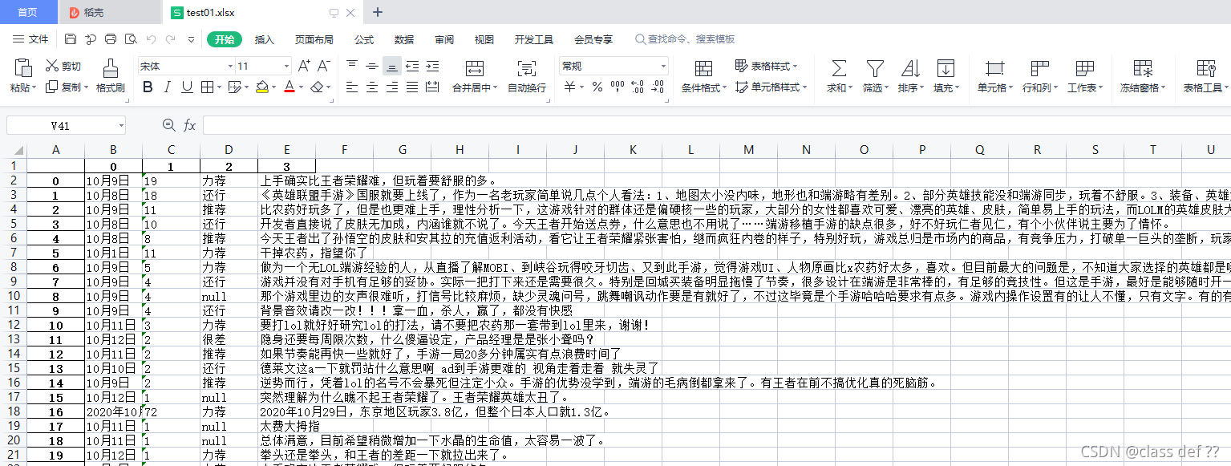Screen dimensions: 1231x466
Task: Toggle Underline formatting
Action: pyautogui.click(x=187, y=87)
